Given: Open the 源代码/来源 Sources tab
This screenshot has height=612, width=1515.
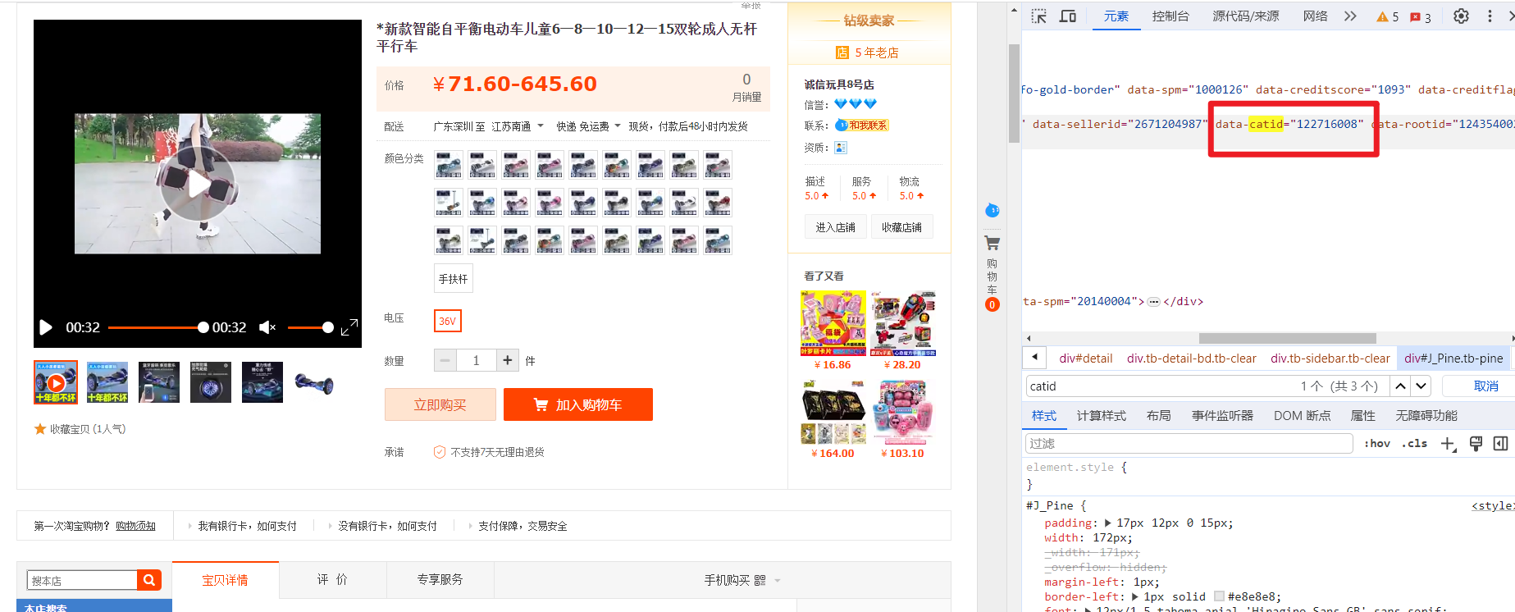Looking at the screenshot, I should click(1245, 16).
